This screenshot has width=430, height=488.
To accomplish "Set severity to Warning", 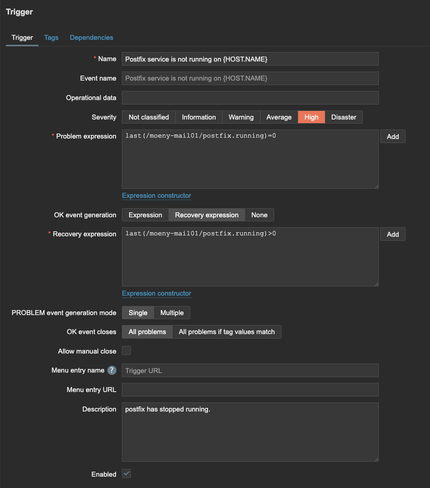I will click(x=241, y=117).
